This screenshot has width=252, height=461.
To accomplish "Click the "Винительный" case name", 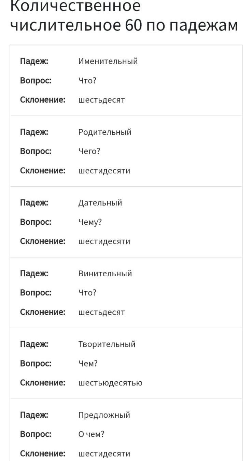I will click(105, 274).
